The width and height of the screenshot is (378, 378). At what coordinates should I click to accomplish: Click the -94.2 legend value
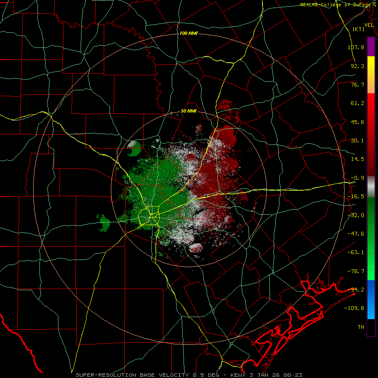[356, 290]
